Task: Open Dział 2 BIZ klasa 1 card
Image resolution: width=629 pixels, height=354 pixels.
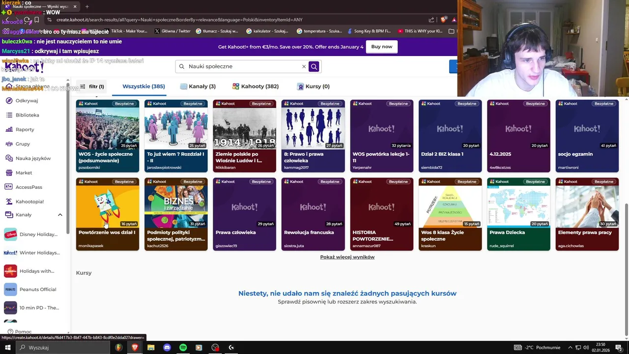Action: coord(450,136)
